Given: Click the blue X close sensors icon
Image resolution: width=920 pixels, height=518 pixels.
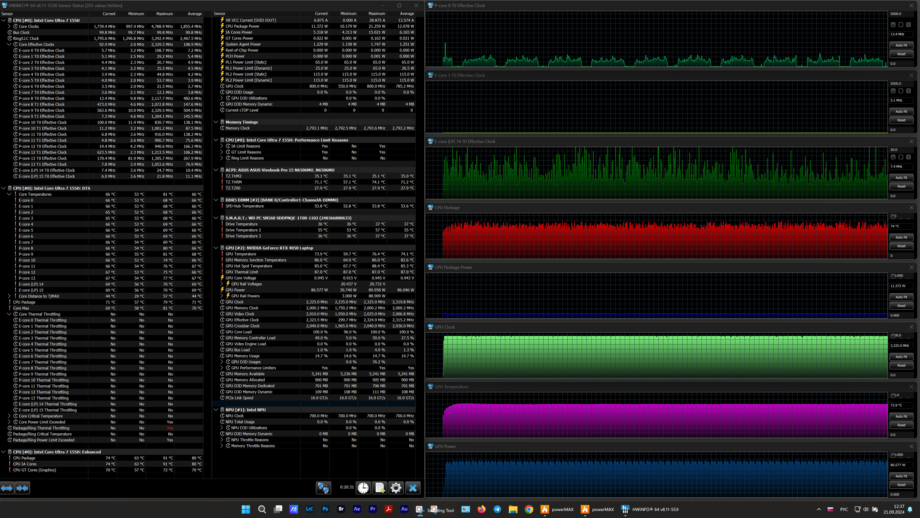Looking at the screenshot, I should [x=412, y=488].
